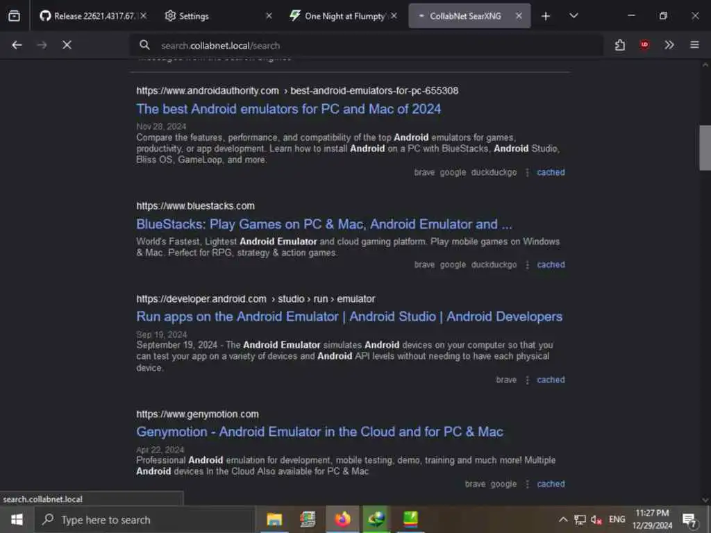The width and height of the screenshot is (711, 533).
Task: Open cached link for Android Studio emulator result
Action: 551,380
